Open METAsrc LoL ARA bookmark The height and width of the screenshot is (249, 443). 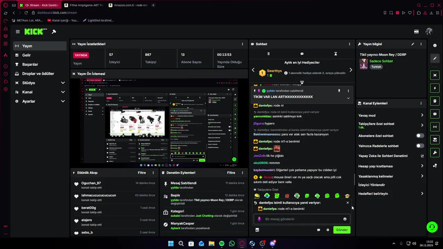(27, 20)
